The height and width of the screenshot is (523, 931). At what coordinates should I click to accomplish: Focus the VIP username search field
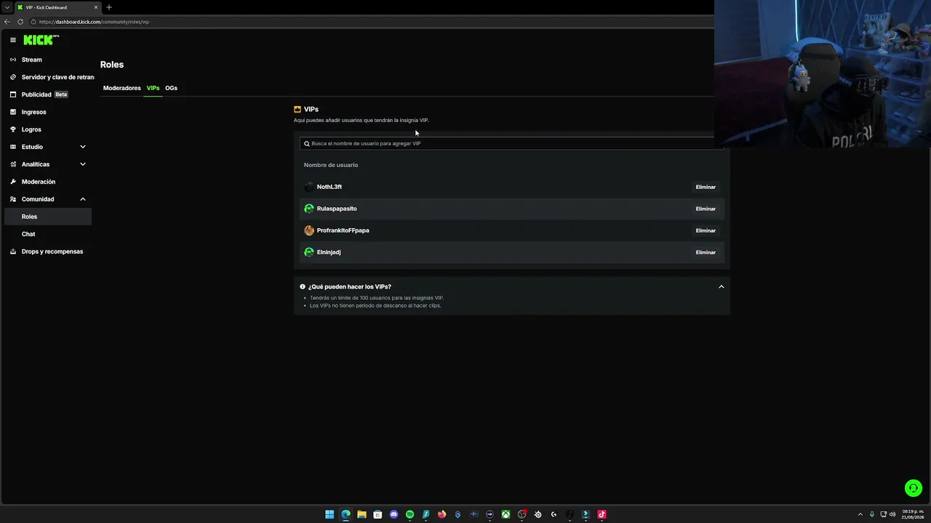coord(511,143)
